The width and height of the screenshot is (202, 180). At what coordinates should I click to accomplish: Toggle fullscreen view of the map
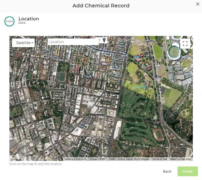(185, 43)
